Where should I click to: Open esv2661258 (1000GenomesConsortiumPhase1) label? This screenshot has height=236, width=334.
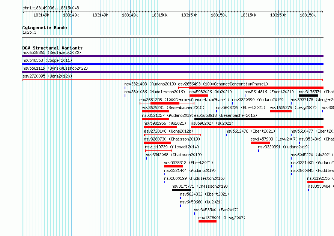[x=184, y=100]
